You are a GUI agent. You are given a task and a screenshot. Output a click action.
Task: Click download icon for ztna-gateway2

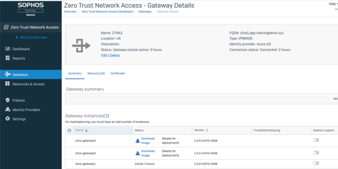tap(138, 153)
